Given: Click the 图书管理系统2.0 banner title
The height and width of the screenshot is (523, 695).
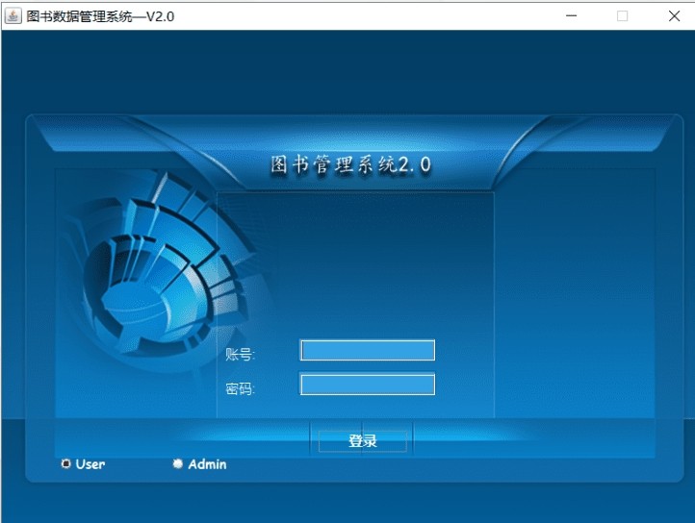Looking at the screenshot, I should 350,165.
